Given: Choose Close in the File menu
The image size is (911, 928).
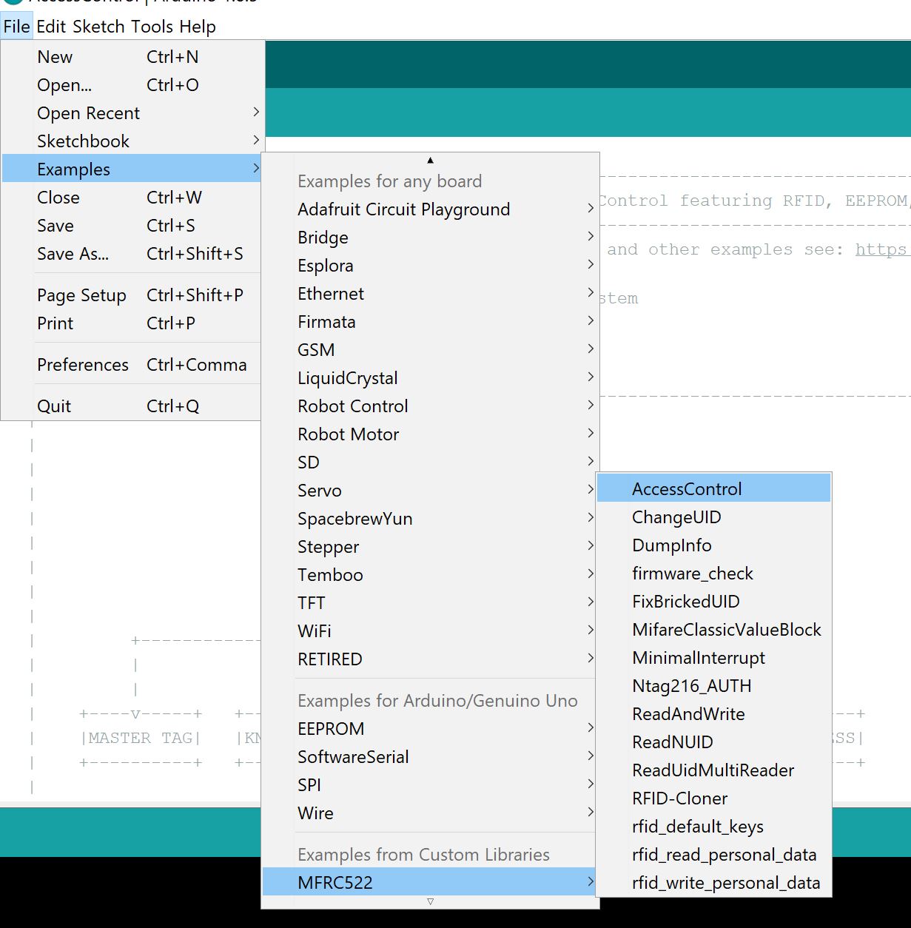Looking at the screenshot, I should pyautogui.click(x=132, y=198).
